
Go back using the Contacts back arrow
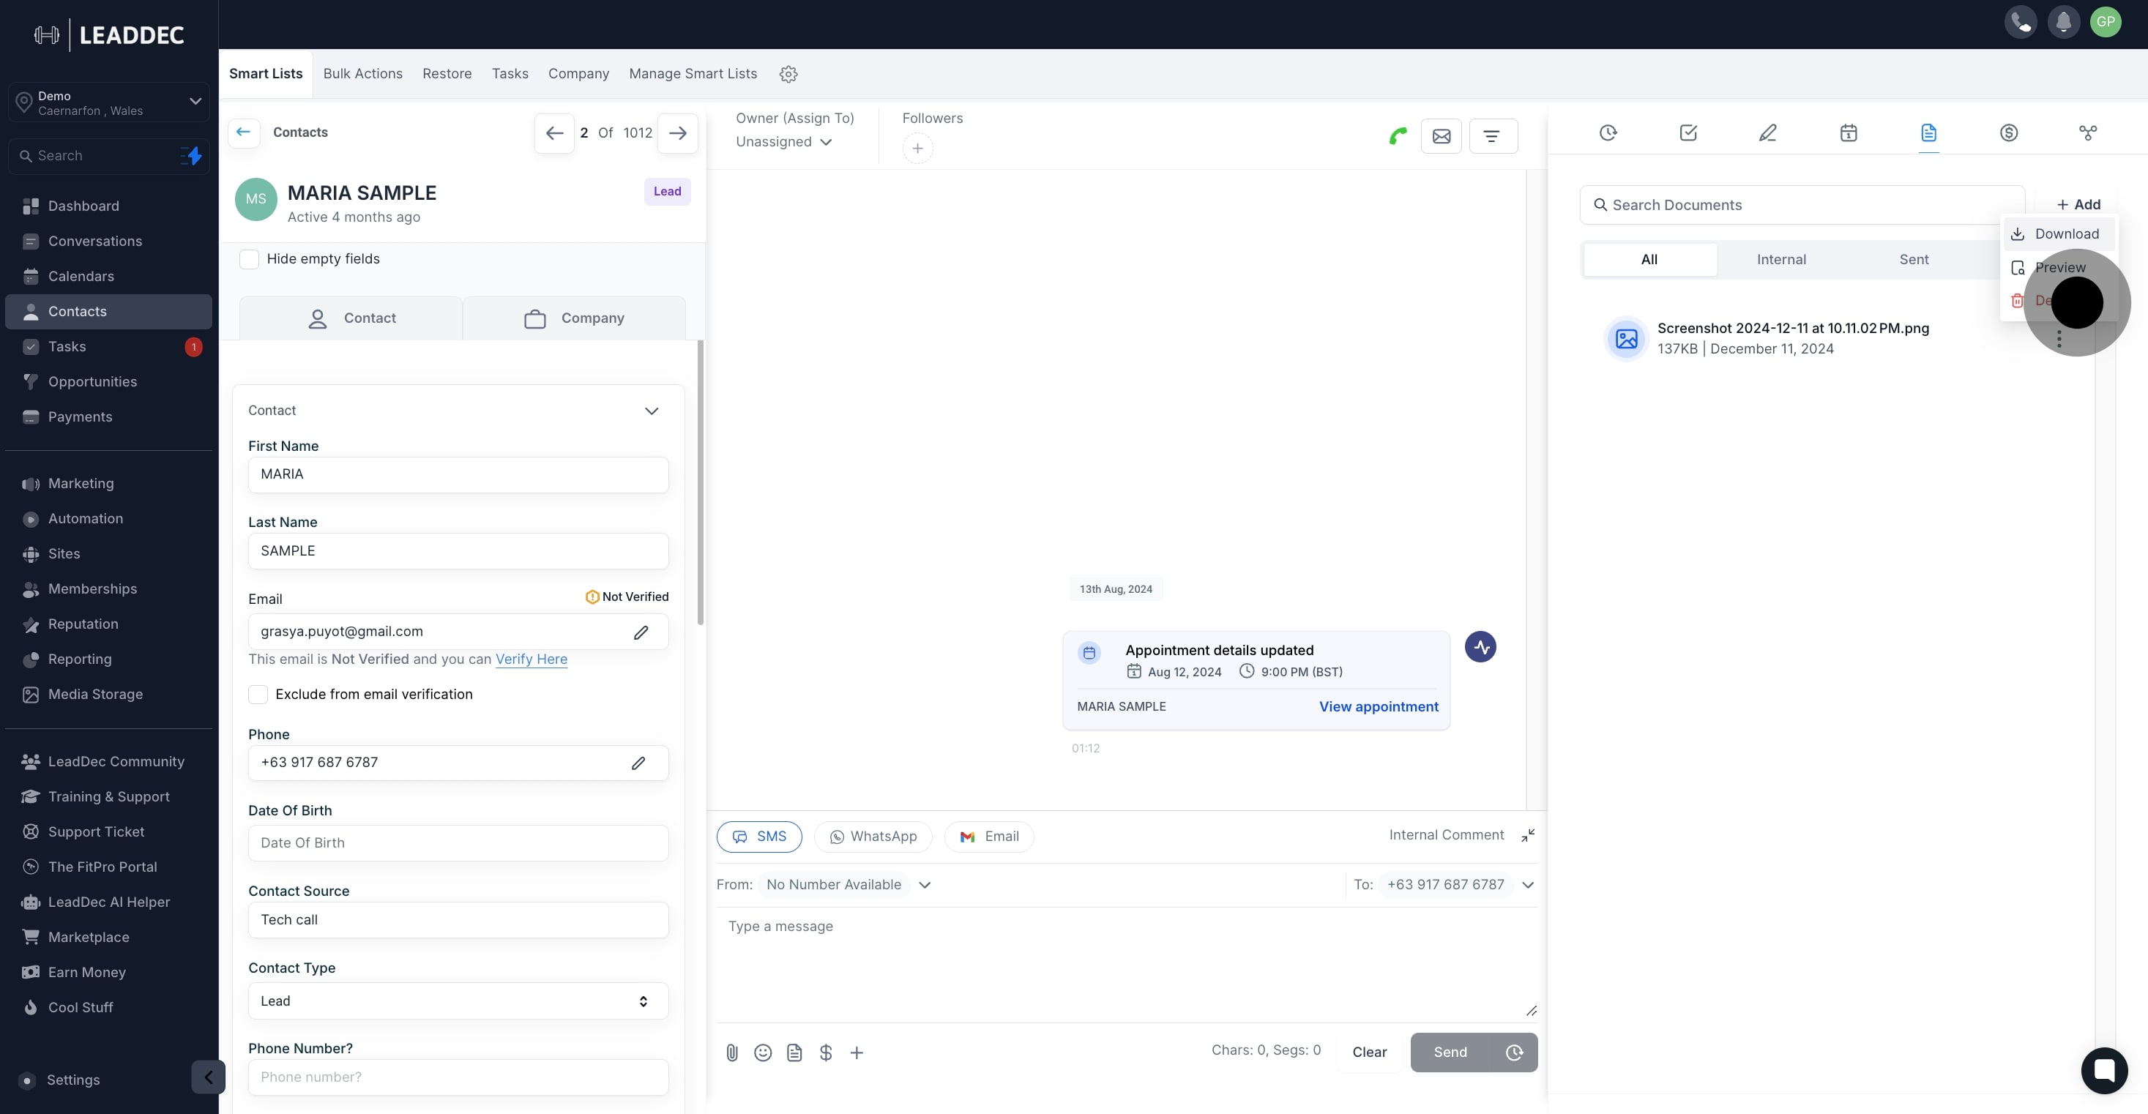(244, 132)
